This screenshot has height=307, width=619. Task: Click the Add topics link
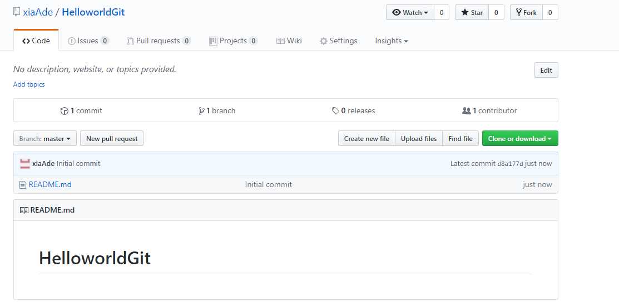click(x=29, y=84)
